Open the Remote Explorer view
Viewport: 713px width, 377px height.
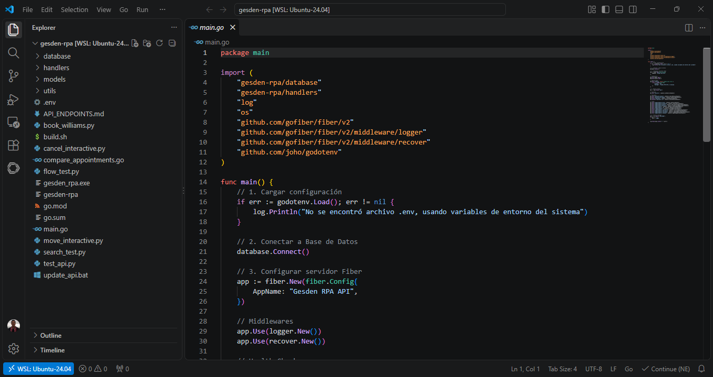pyautogui.click(x=14, y=122)
